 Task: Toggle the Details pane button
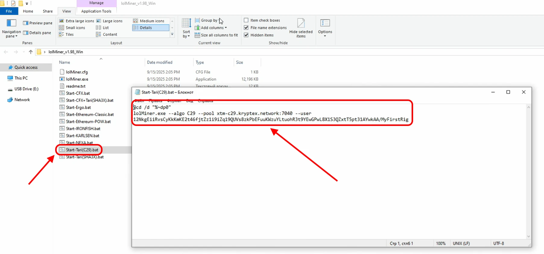[37, 33]
